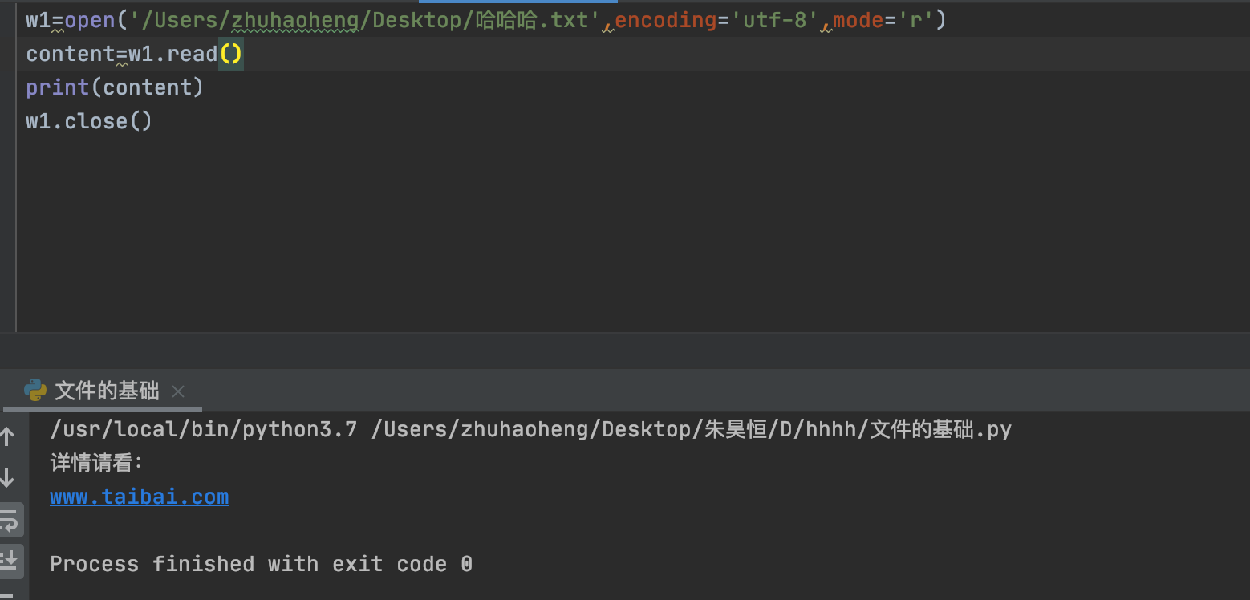Click the partially visible icon below Scroll to End

[10, 594]
